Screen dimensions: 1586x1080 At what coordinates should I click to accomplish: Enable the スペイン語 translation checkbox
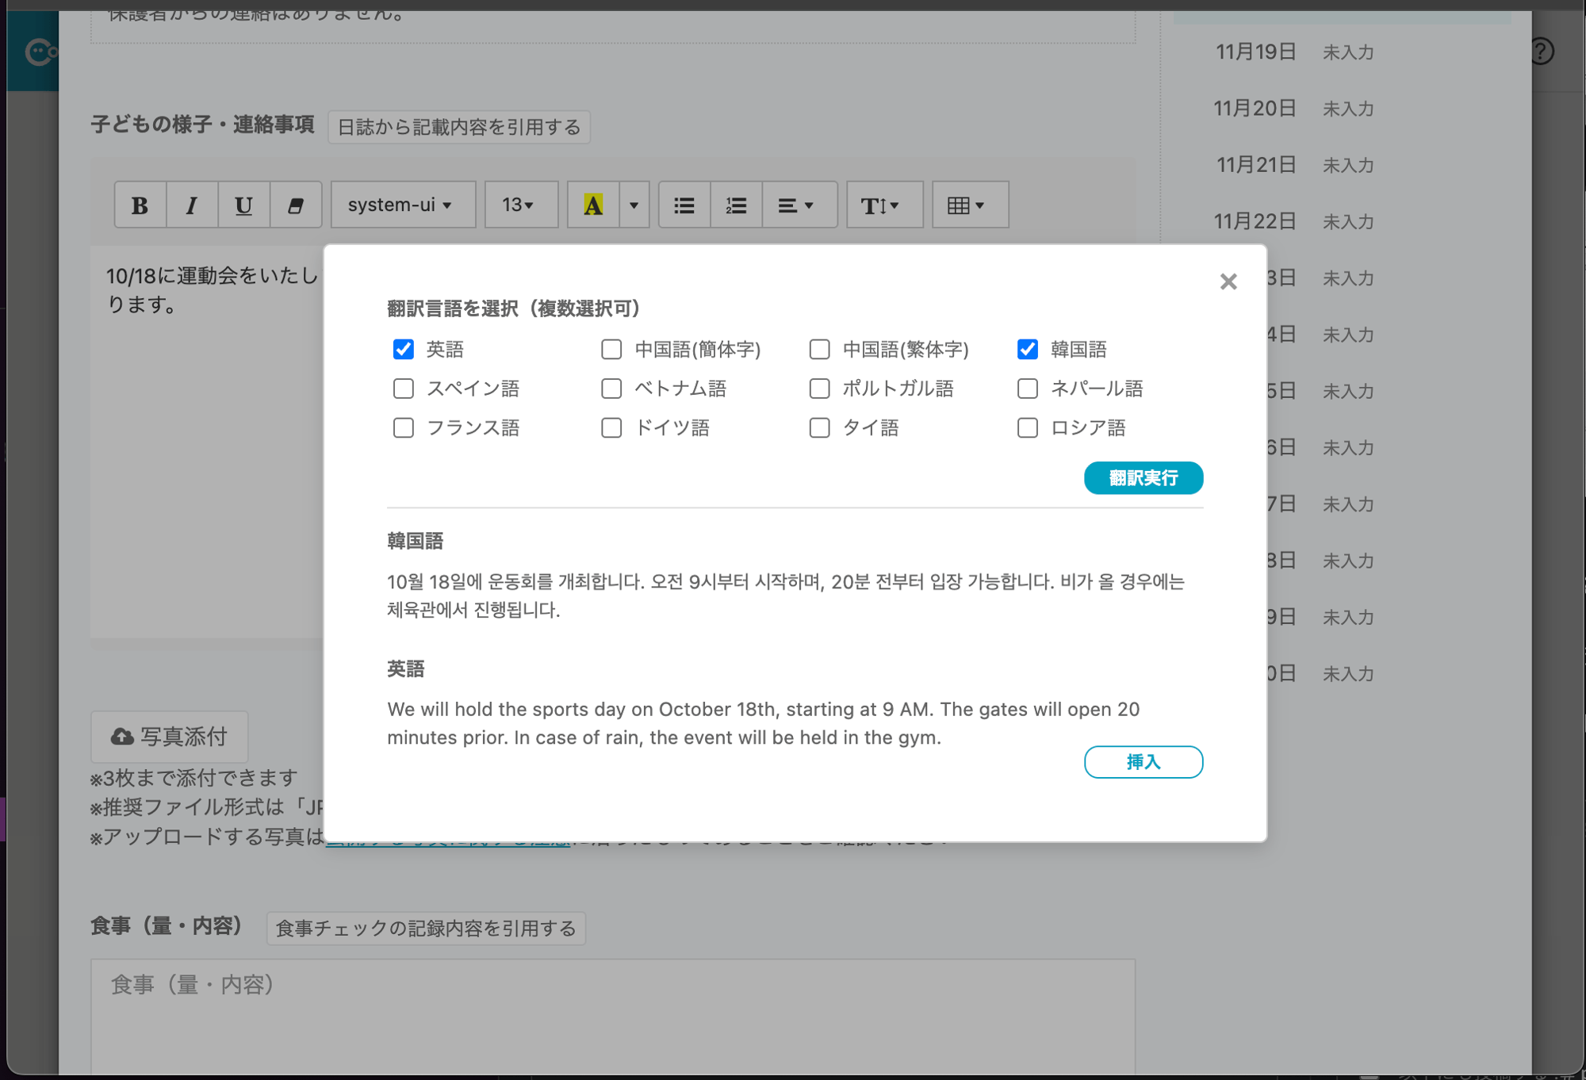(404, 389)
